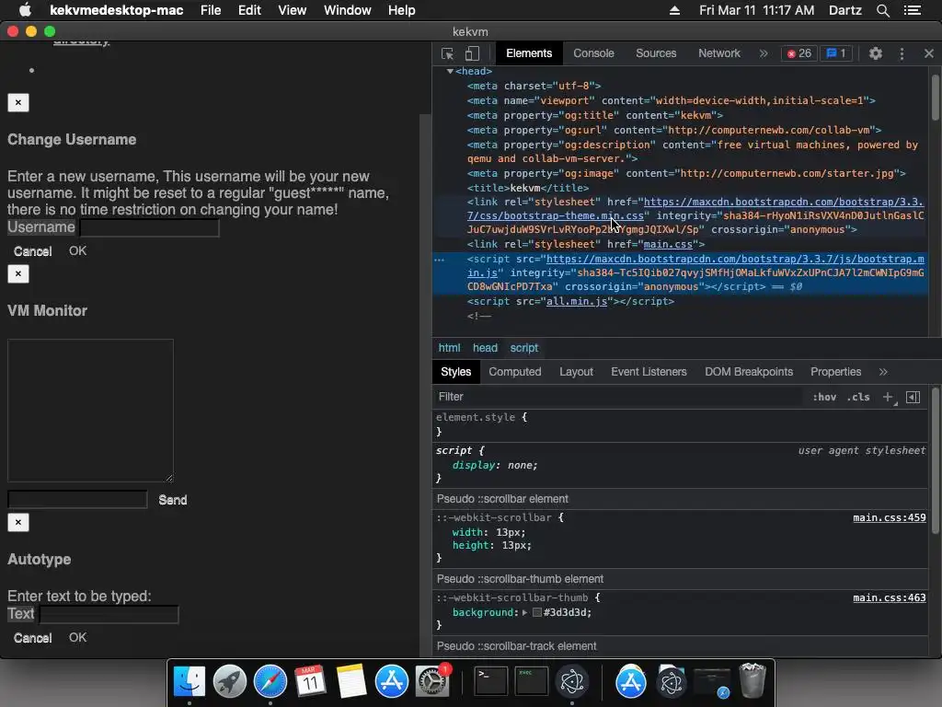Show more Styles sidebar tabs chevron
Image resolution: width=942 pixels, height=707 pixels.
pyautogui.click(x=883, y=372)
